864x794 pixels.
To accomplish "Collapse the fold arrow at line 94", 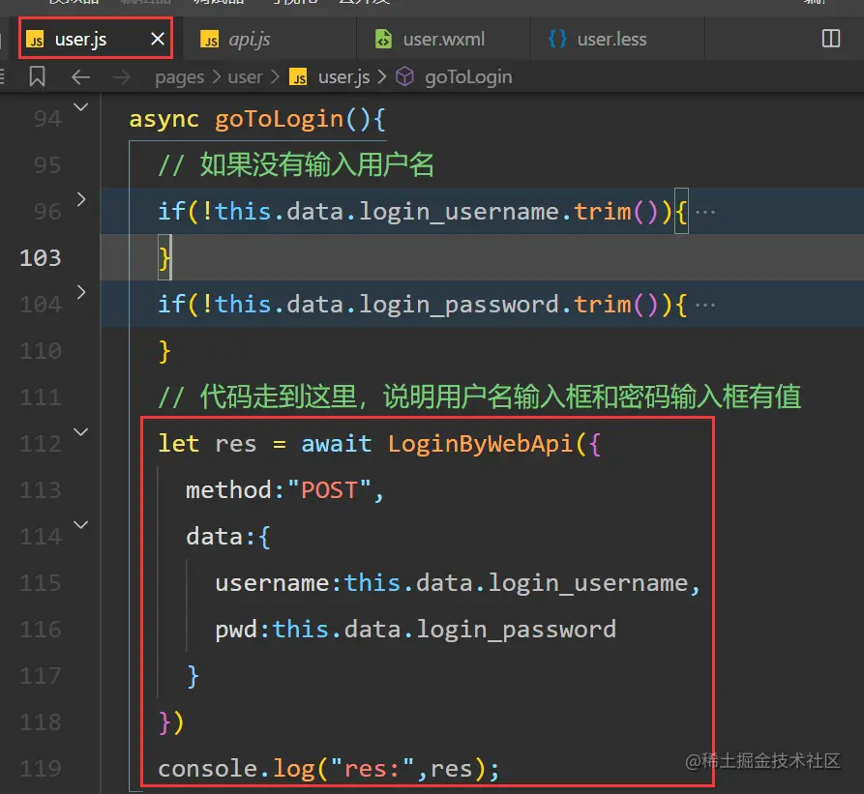I will (81, 106).
